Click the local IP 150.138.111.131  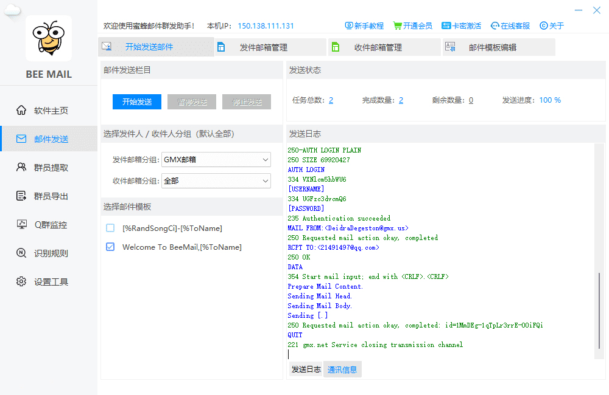pyautogui.click(x=266, y=26)
